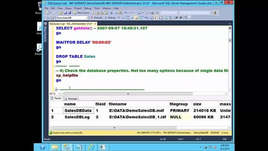268x151 pixels.
Task: Switch the output to Results to Text
Action: pos(152,18)
